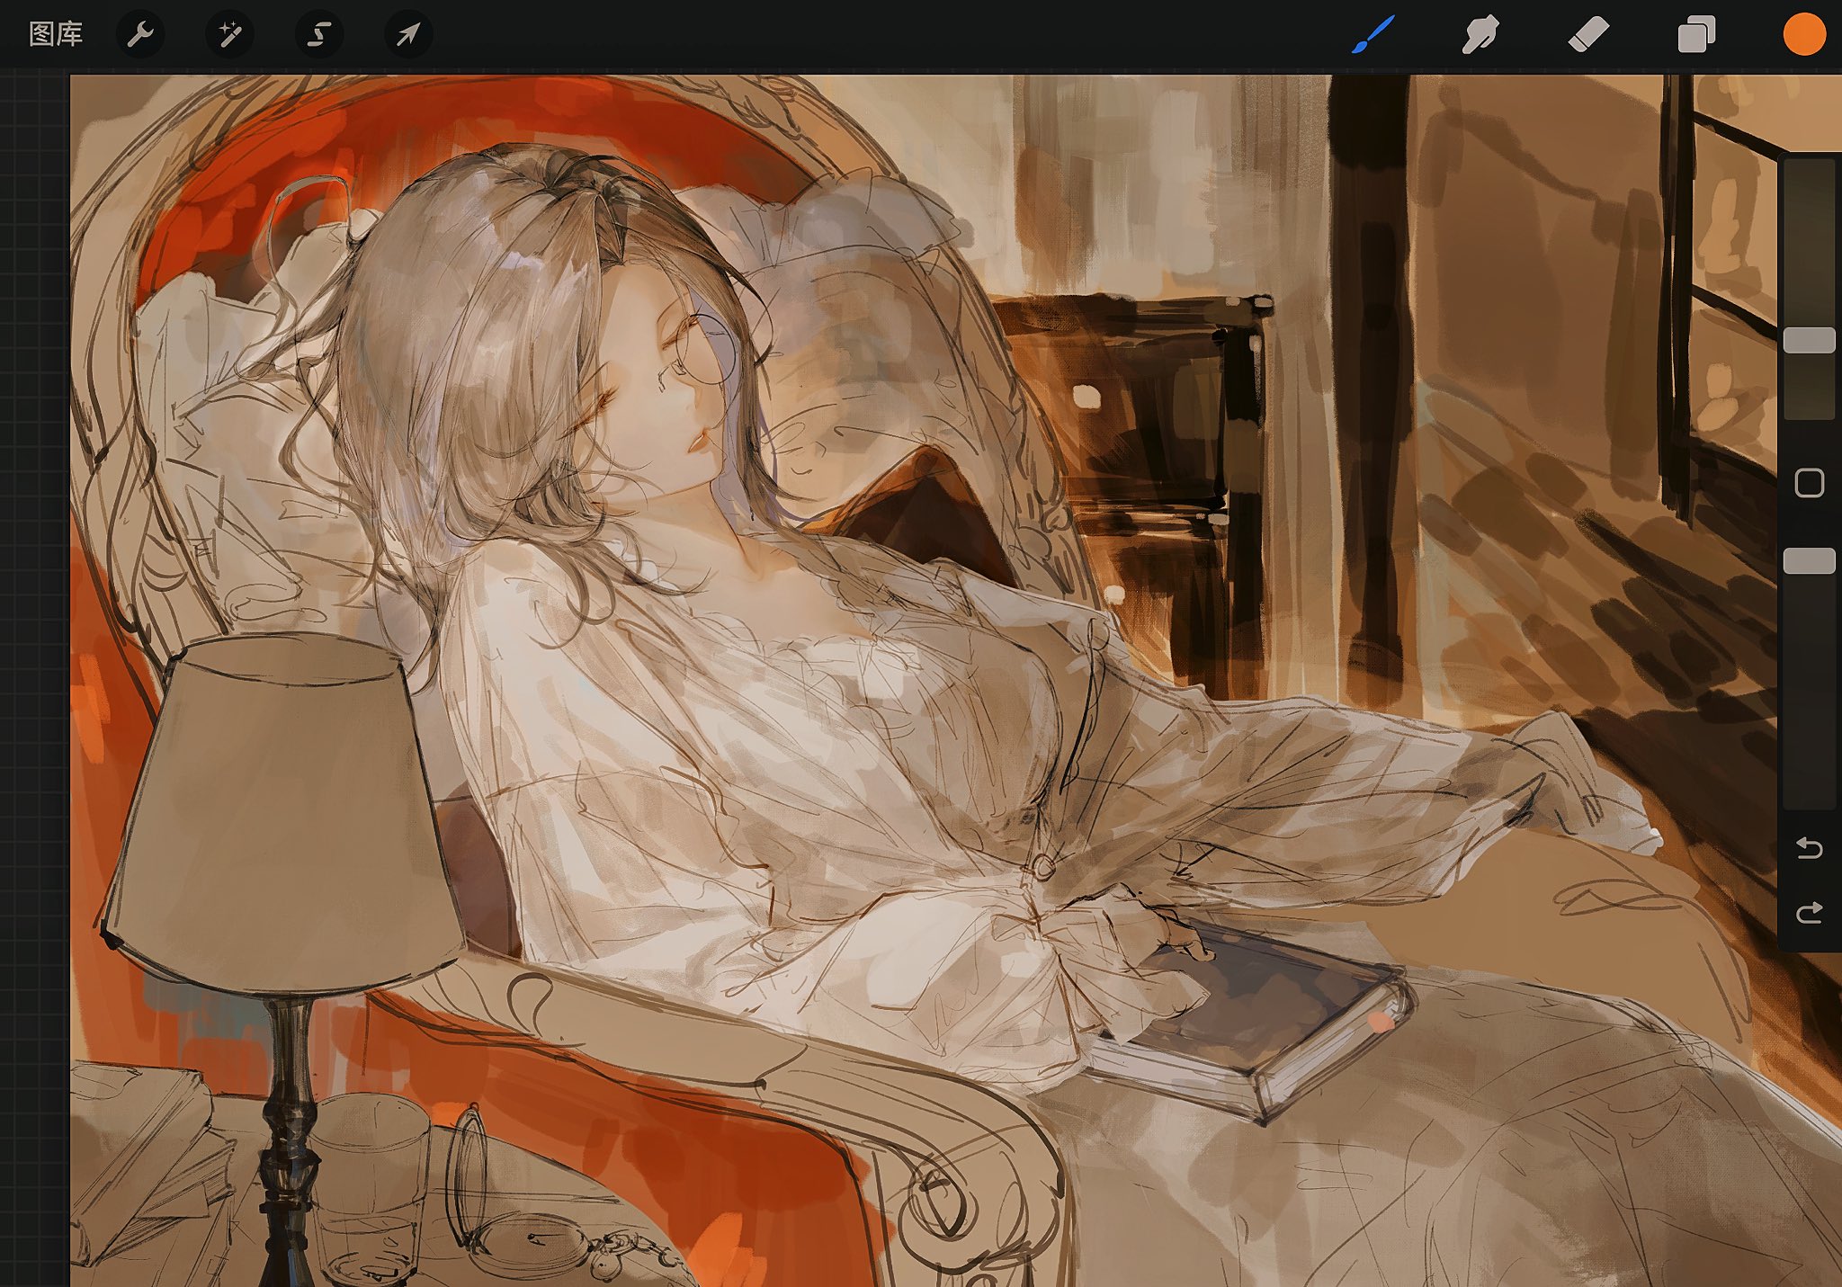The height and width of the screenshot is (1287, 1842).
Task: Open the Actions wrench menu
Action: [140, 34]
